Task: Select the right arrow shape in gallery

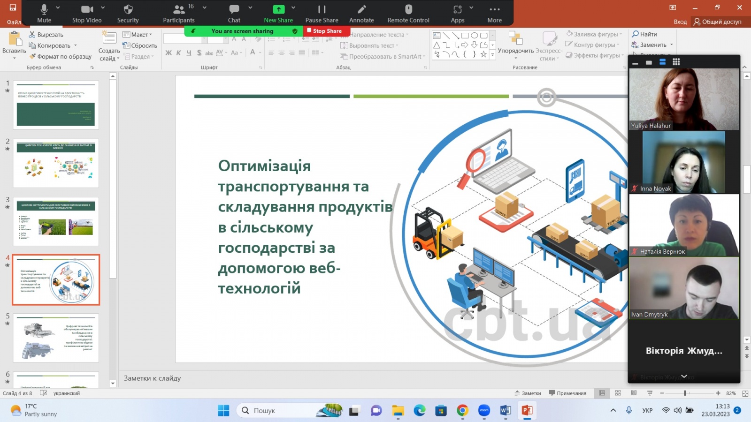Action: coord(465,45)
